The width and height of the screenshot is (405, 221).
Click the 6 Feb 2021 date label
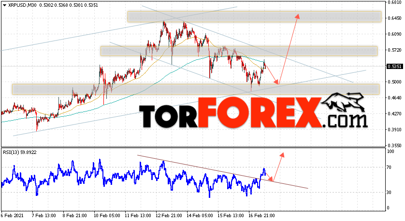(12, 215)
